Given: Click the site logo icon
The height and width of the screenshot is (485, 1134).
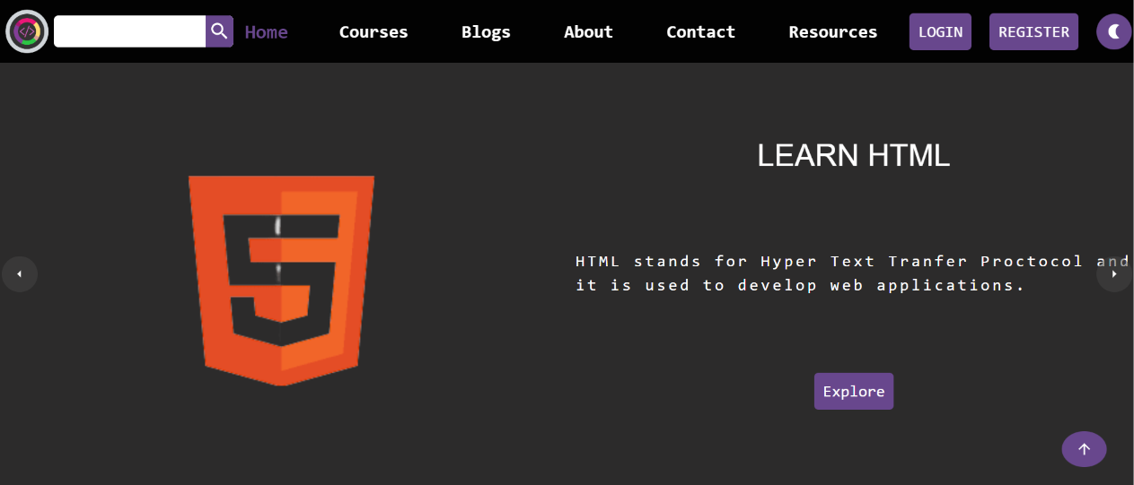Looking at the screenshot, I should point(27,31).
